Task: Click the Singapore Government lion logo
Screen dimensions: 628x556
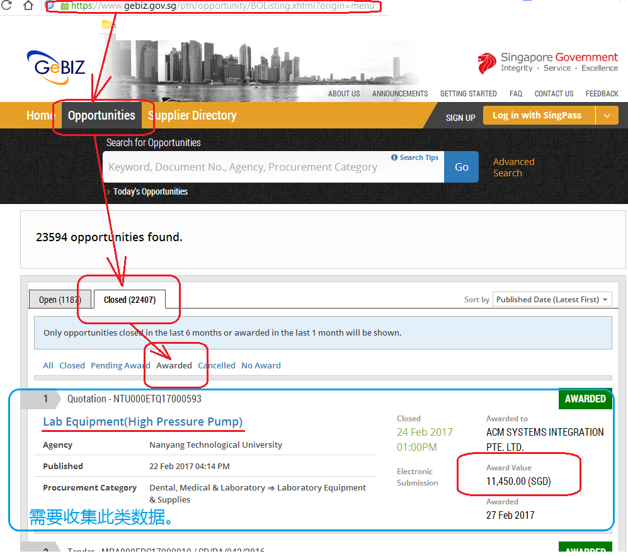Action: pyautogui.click(x=487, y=63)
